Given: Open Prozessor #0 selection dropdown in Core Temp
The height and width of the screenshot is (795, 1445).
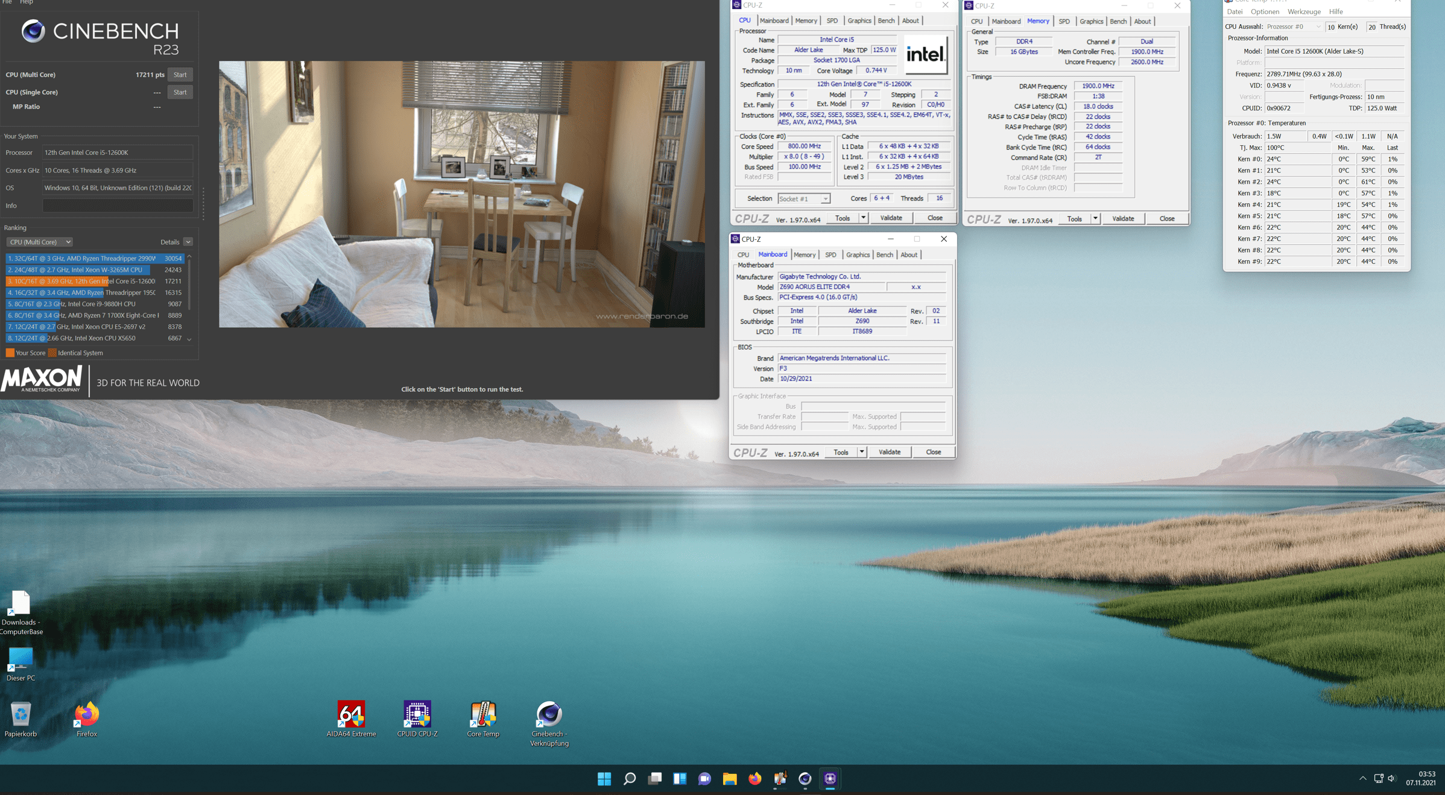Looking at the screenshot, I should 1293,27.
